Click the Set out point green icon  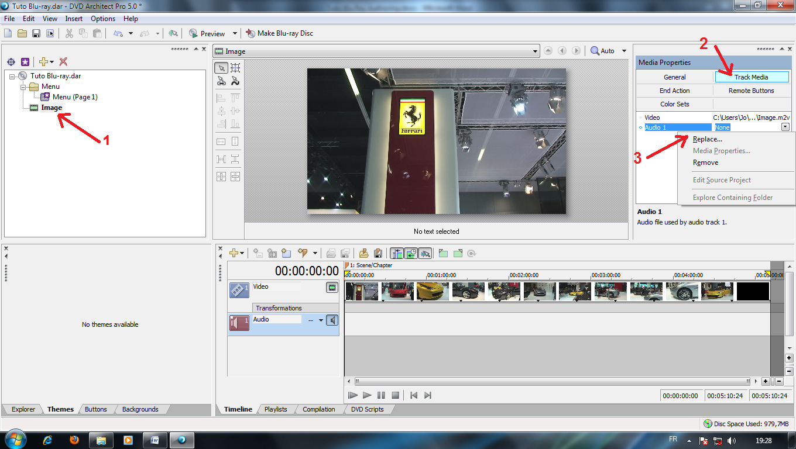coord(458,253)
